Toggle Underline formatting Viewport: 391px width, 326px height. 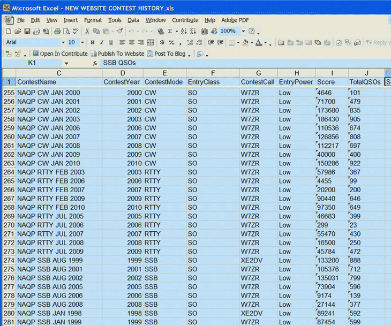(x=111, y=43)
